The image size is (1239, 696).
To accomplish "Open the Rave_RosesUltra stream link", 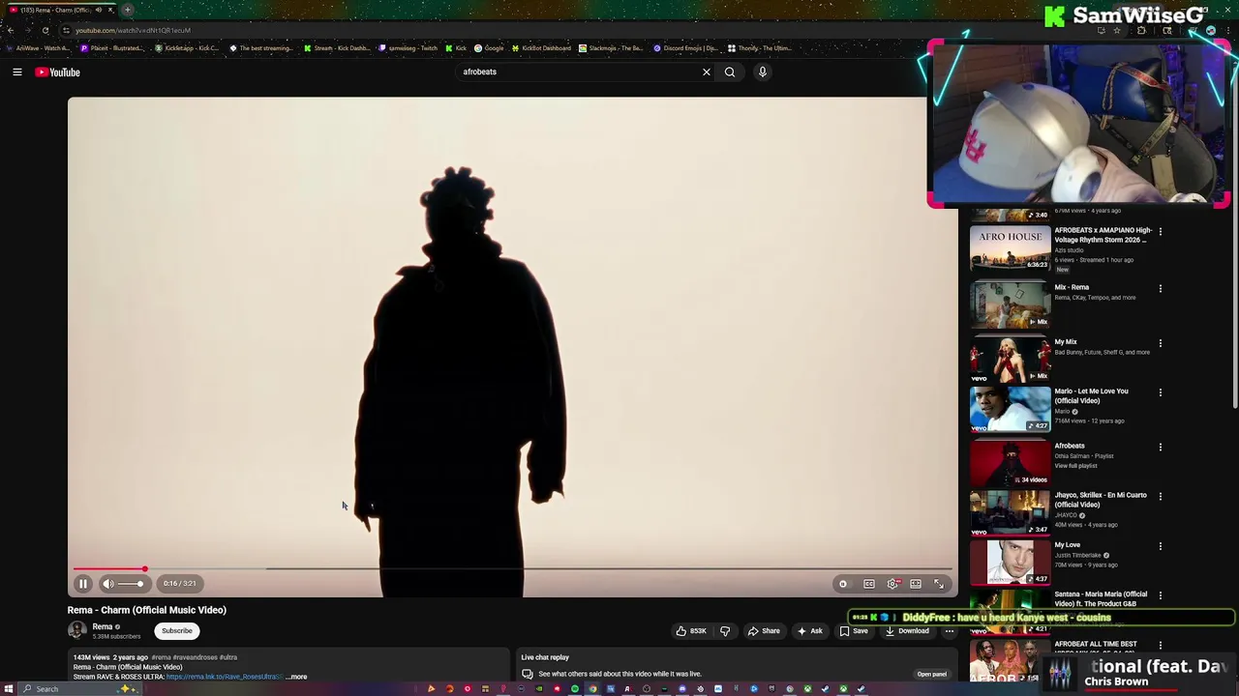I will tap(224, 677).
